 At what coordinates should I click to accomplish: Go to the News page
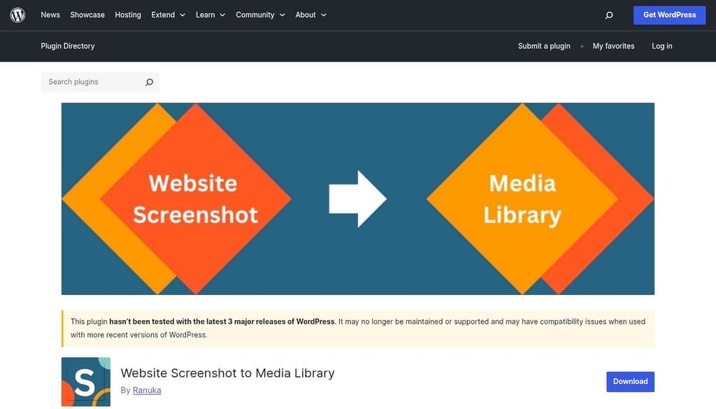[50, 15]
